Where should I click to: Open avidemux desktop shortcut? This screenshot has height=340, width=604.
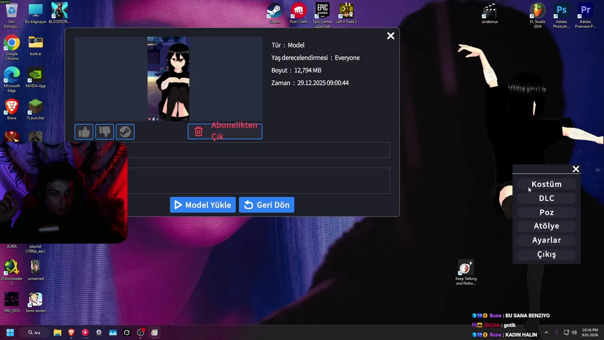coord(490,13)
